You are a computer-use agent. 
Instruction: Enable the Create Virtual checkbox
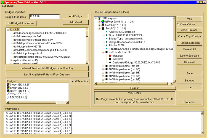tap(178, 24)
